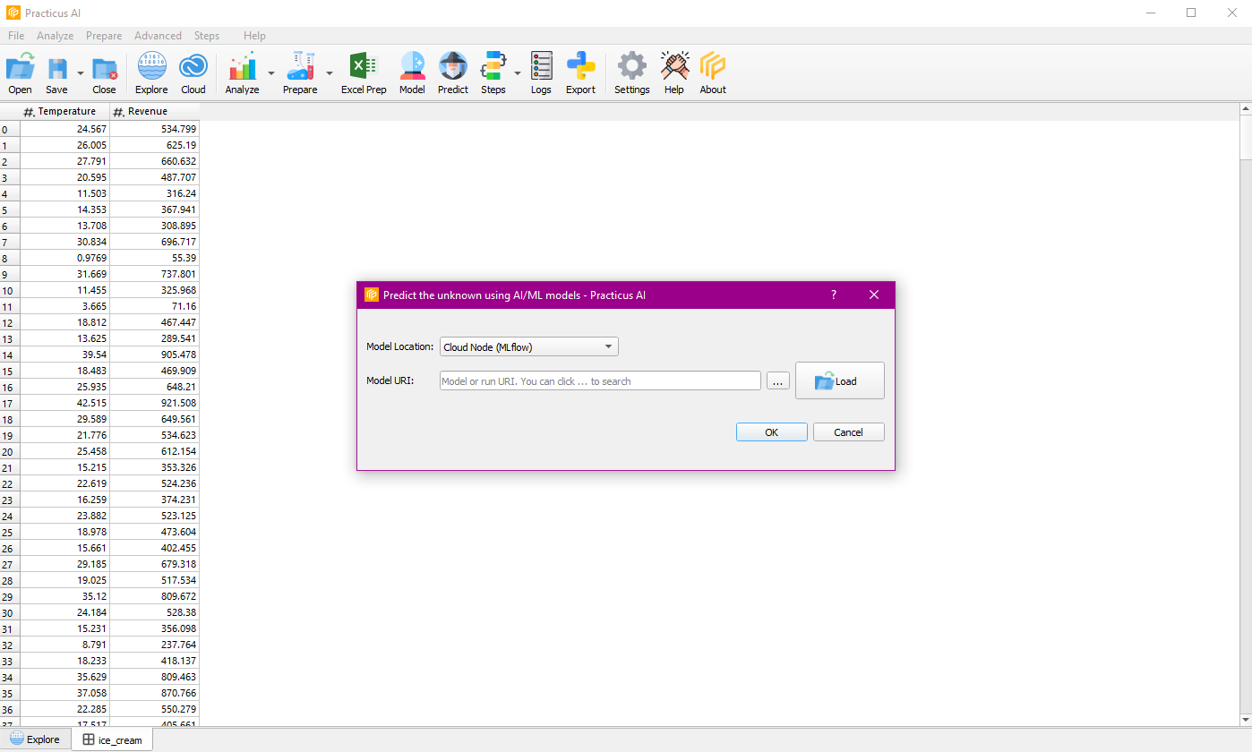
Task: Click Revenue cell 921.508
Action: tap(154, 403)
